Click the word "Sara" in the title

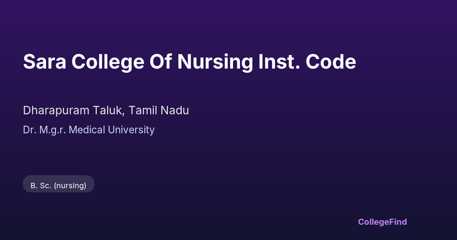(45, 62)
